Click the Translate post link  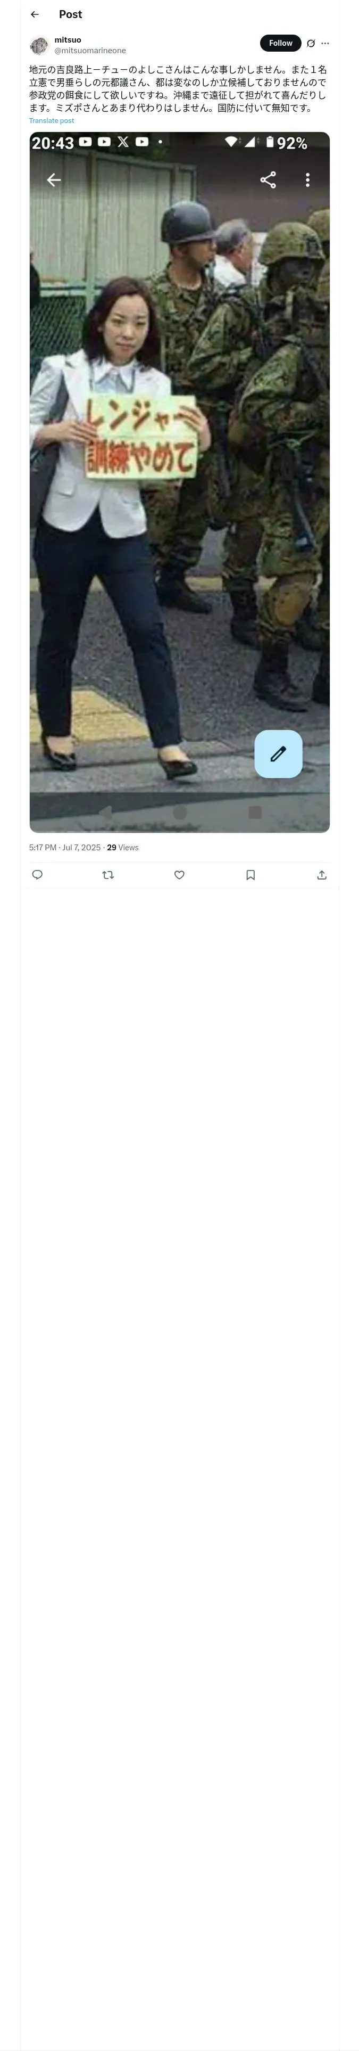pyautogui.click(x=52, y=121)
